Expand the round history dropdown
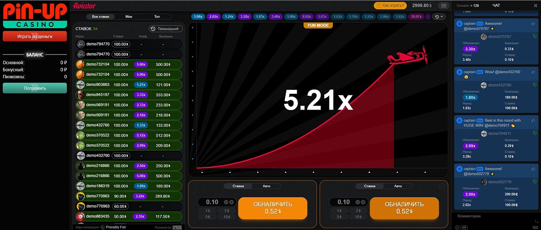 click(x=439, y=17)
